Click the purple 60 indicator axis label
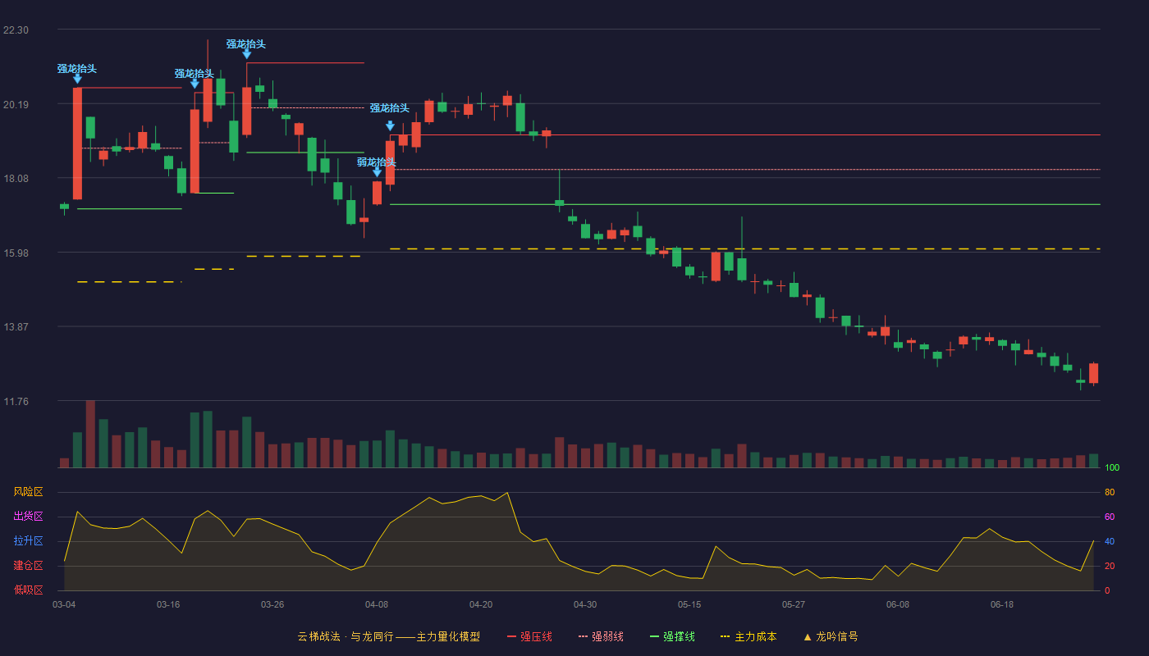This screenshot has width=1149, height=656. [1110, 517]
